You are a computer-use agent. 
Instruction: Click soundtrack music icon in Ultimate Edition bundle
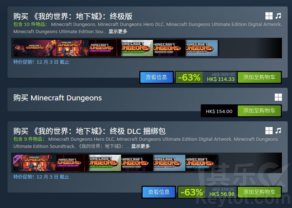point(278,16)
